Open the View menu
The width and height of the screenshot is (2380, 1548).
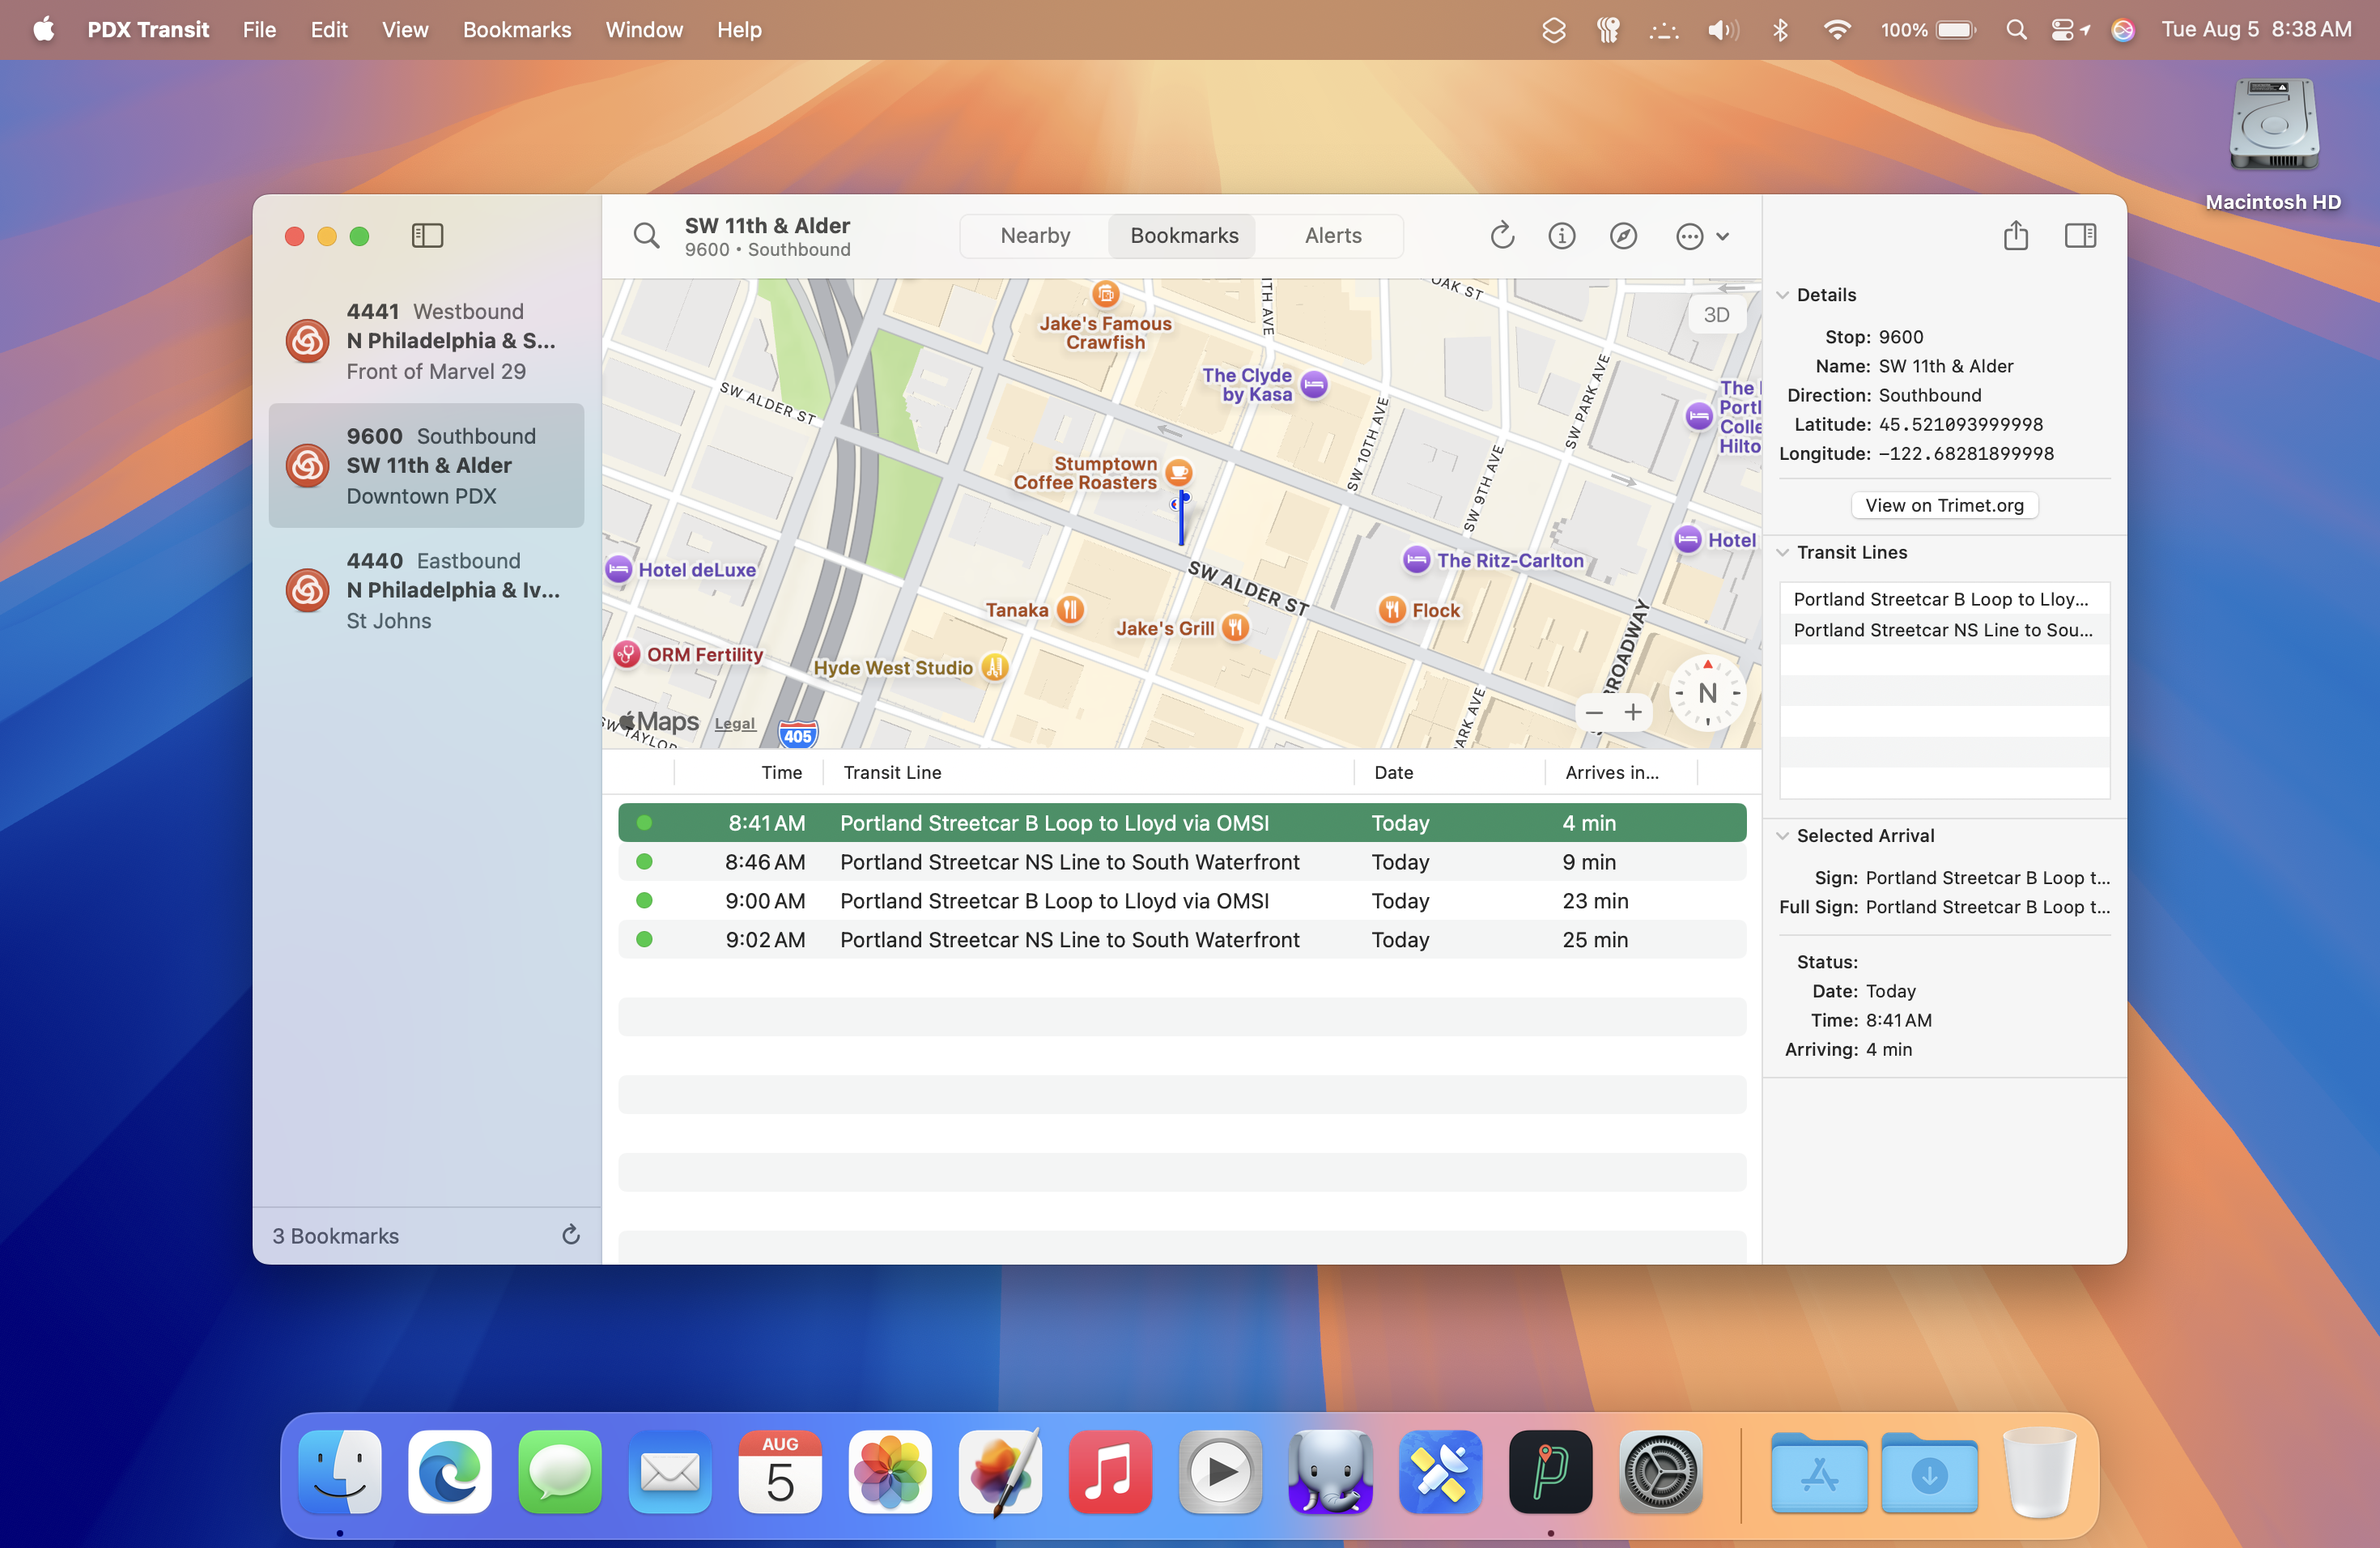point(405,29)
